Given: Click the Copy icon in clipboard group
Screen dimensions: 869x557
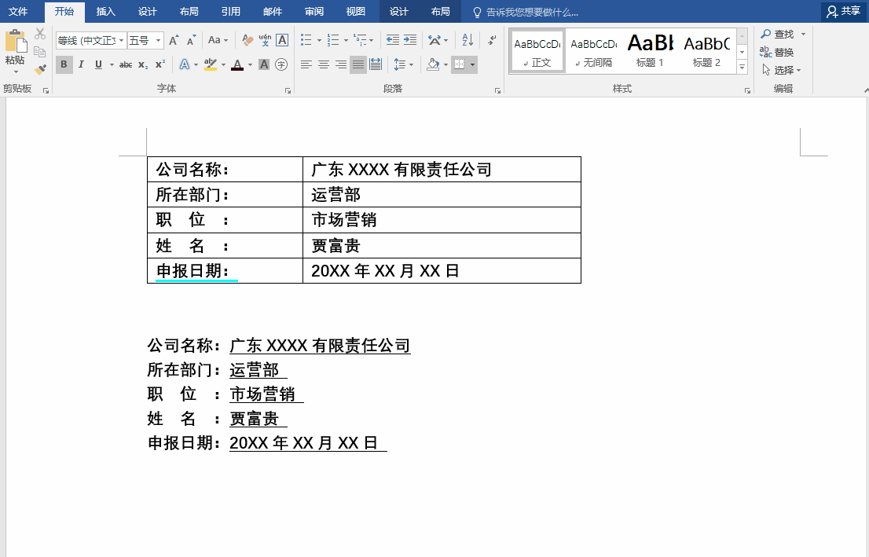Looking at the screenshot, I should 40,52.
